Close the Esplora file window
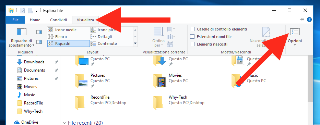 tap(305, 10)
